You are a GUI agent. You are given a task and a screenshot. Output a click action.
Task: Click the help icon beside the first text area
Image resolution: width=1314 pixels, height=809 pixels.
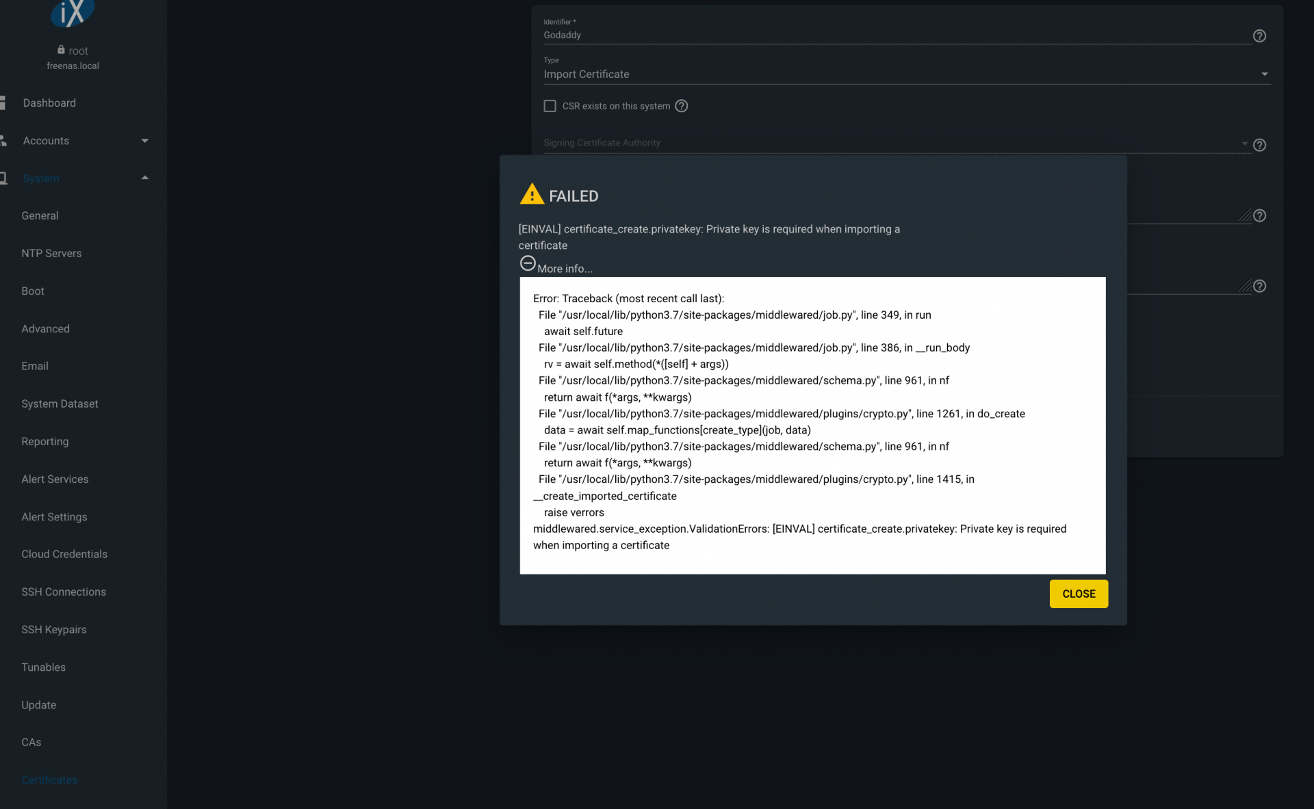coord(1259,215)
